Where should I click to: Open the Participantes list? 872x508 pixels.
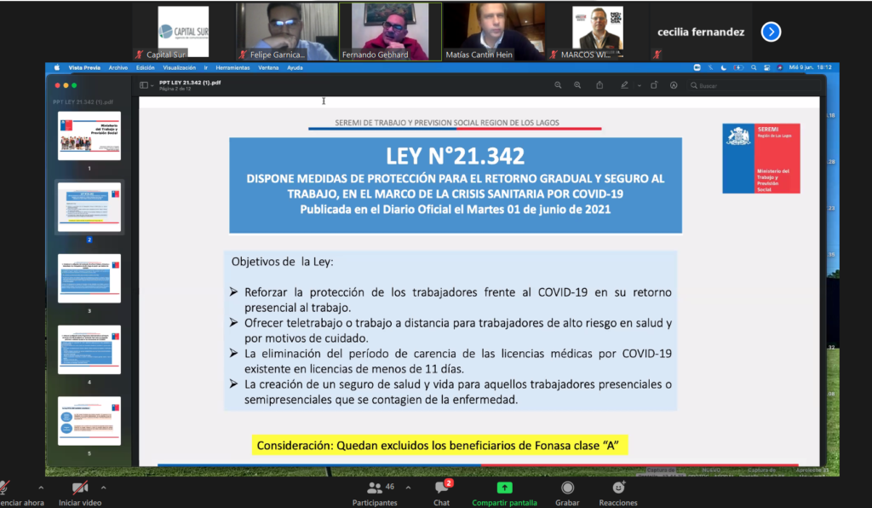point(375,488)
